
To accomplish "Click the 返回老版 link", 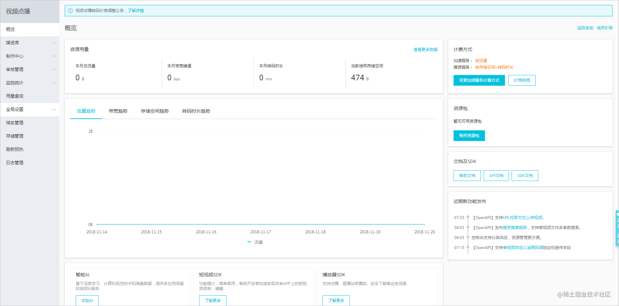I will click(585, 28).
